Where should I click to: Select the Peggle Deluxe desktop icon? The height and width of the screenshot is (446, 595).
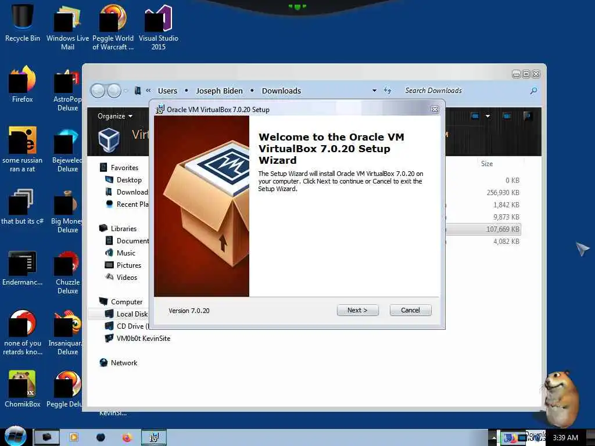coord(64,389)
